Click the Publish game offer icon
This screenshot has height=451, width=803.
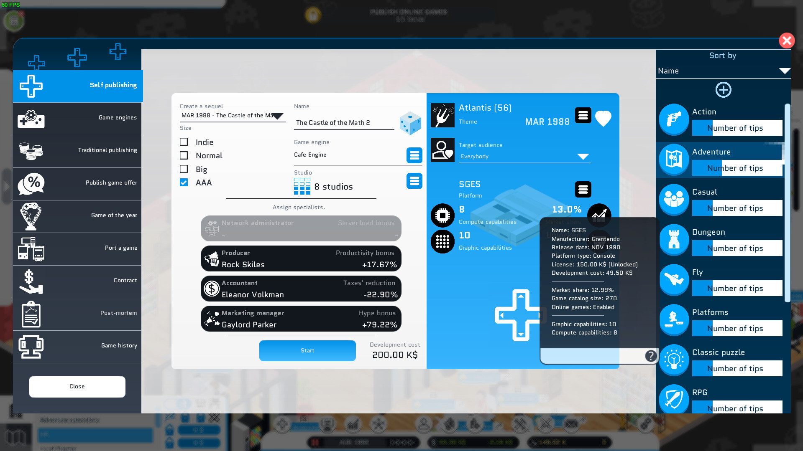pos(31,183)
